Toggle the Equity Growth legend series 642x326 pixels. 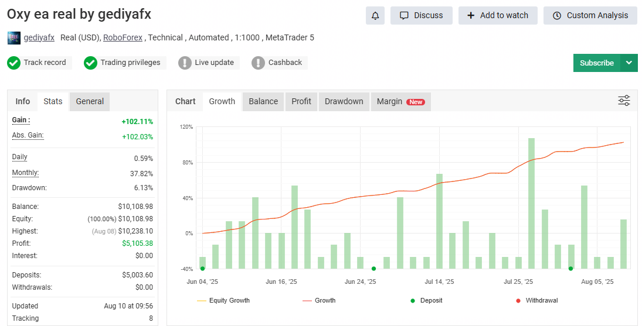[x=223, y=300]
